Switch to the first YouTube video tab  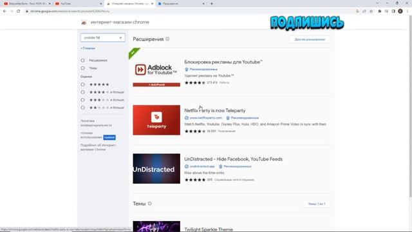27,4
